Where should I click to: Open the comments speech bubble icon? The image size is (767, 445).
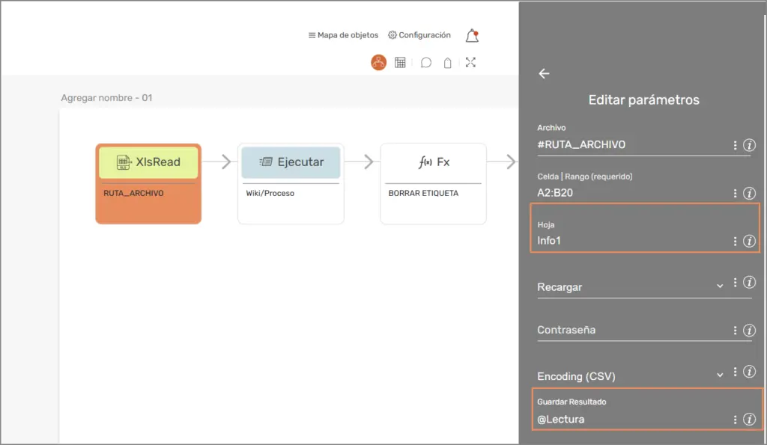pyautogui.click(x=425, y=63)
